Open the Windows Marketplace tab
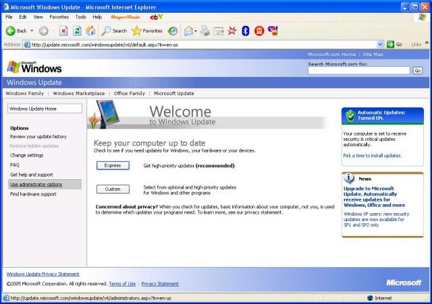432x304 pixels. click(79, 94)
